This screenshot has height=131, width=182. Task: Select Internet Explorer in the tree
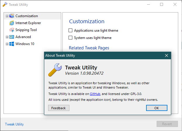[x=28, y=23]
